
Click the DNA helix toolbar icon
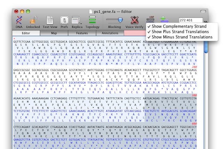click(x=20, y=21)
